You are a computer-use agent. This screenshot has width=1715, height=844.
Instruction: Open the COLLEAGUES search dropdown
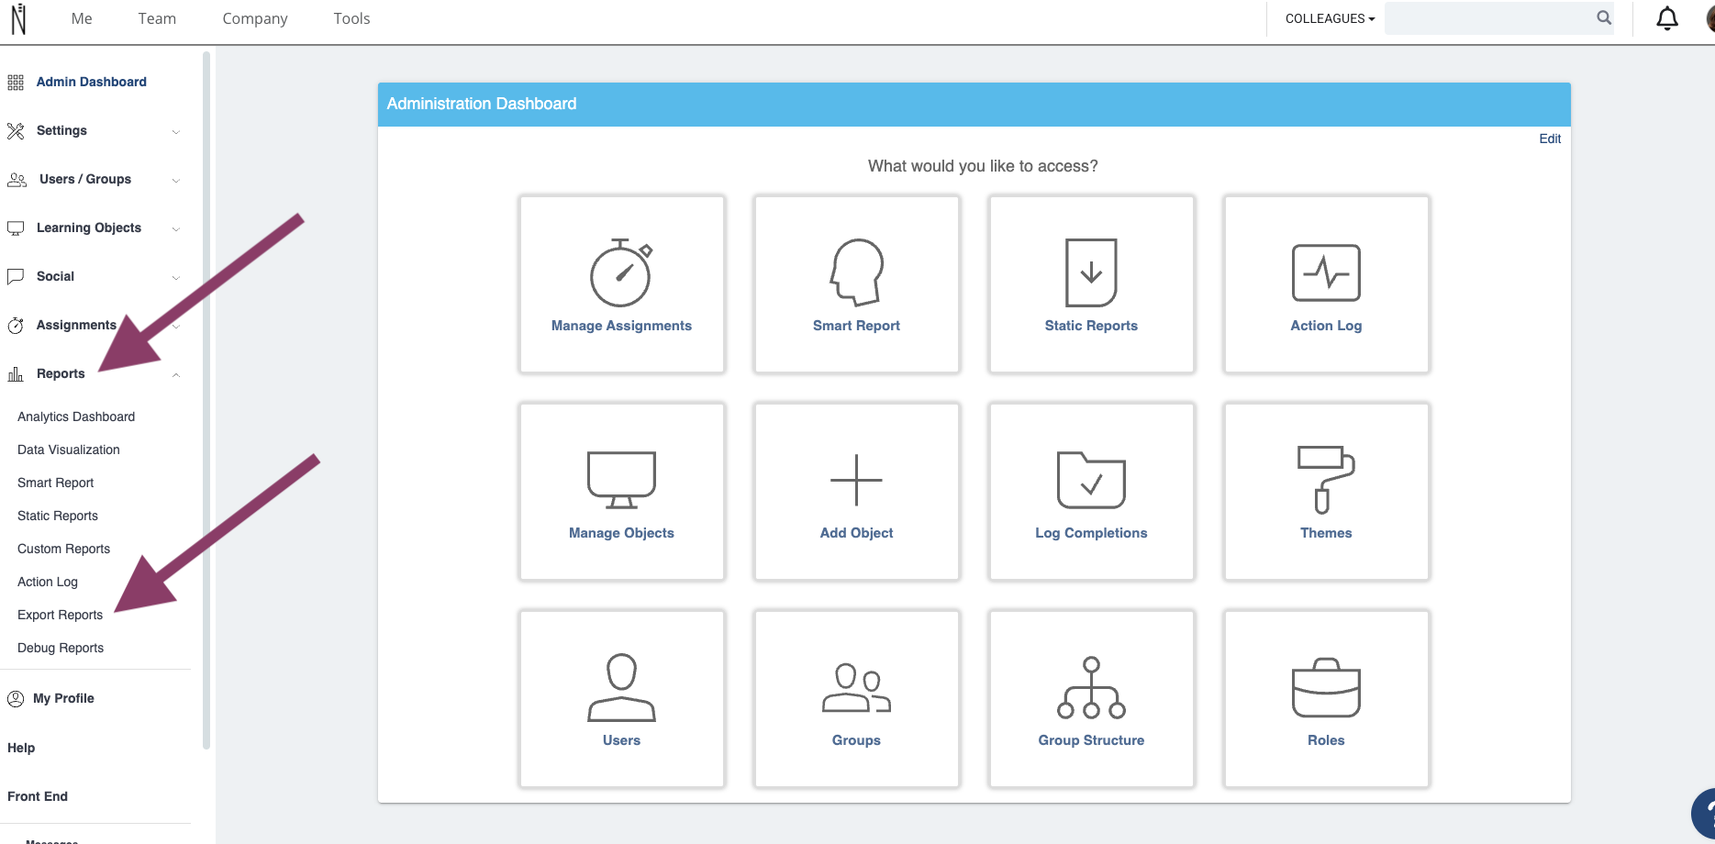coord(1330,18)
